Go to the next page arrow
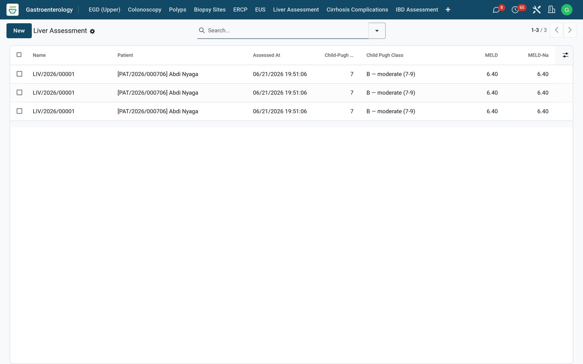This screenshot has height=364, width=583. point(570,30)
